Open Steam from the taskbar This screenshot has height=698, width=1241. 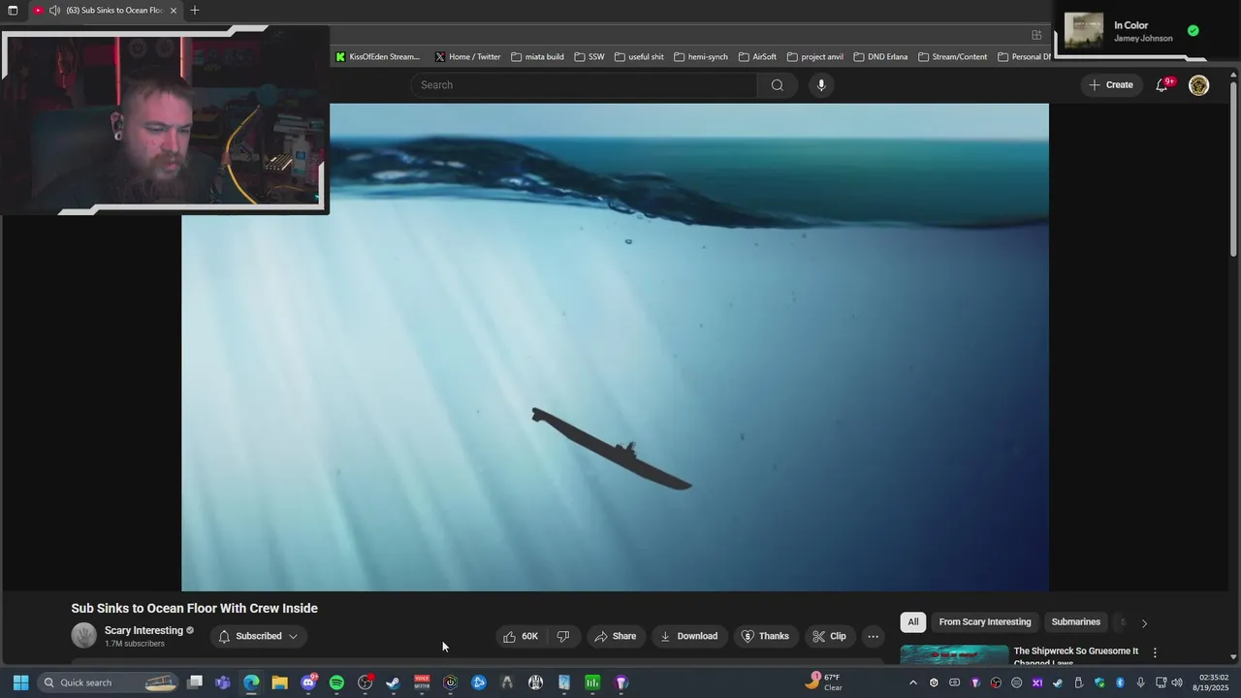(393, 682)
